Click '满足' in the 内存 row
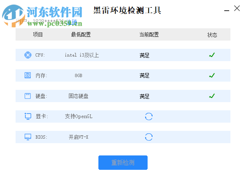The image size is (246, 178). 144,75
